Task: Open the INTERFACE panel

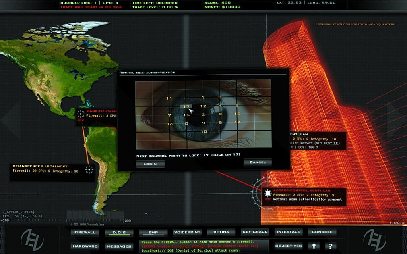Action: 289,232
